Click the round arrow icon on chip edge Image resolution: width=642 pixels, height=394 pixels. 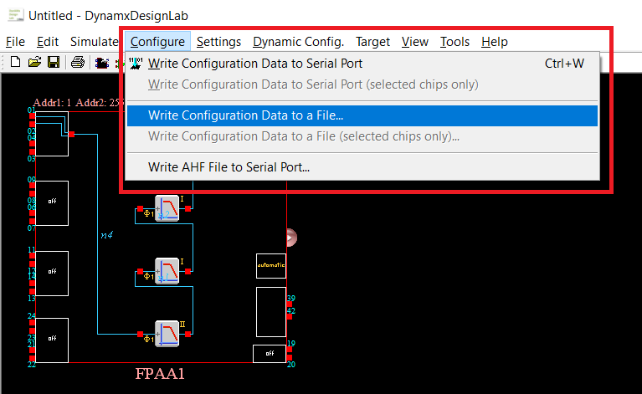point(291,238)
